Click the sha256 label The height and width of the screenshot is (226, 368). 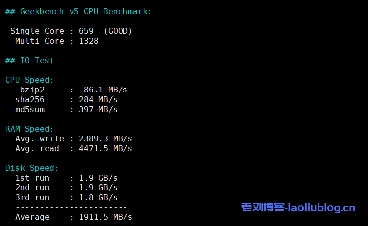tap(29, 99)
